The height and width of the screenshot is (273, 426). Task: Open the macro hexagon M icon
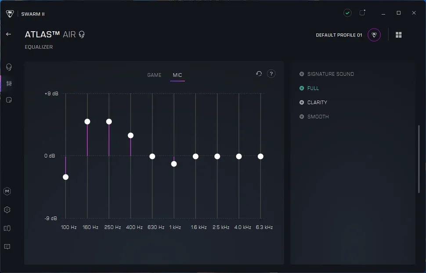pyautogui.click(x=7, y=191)
